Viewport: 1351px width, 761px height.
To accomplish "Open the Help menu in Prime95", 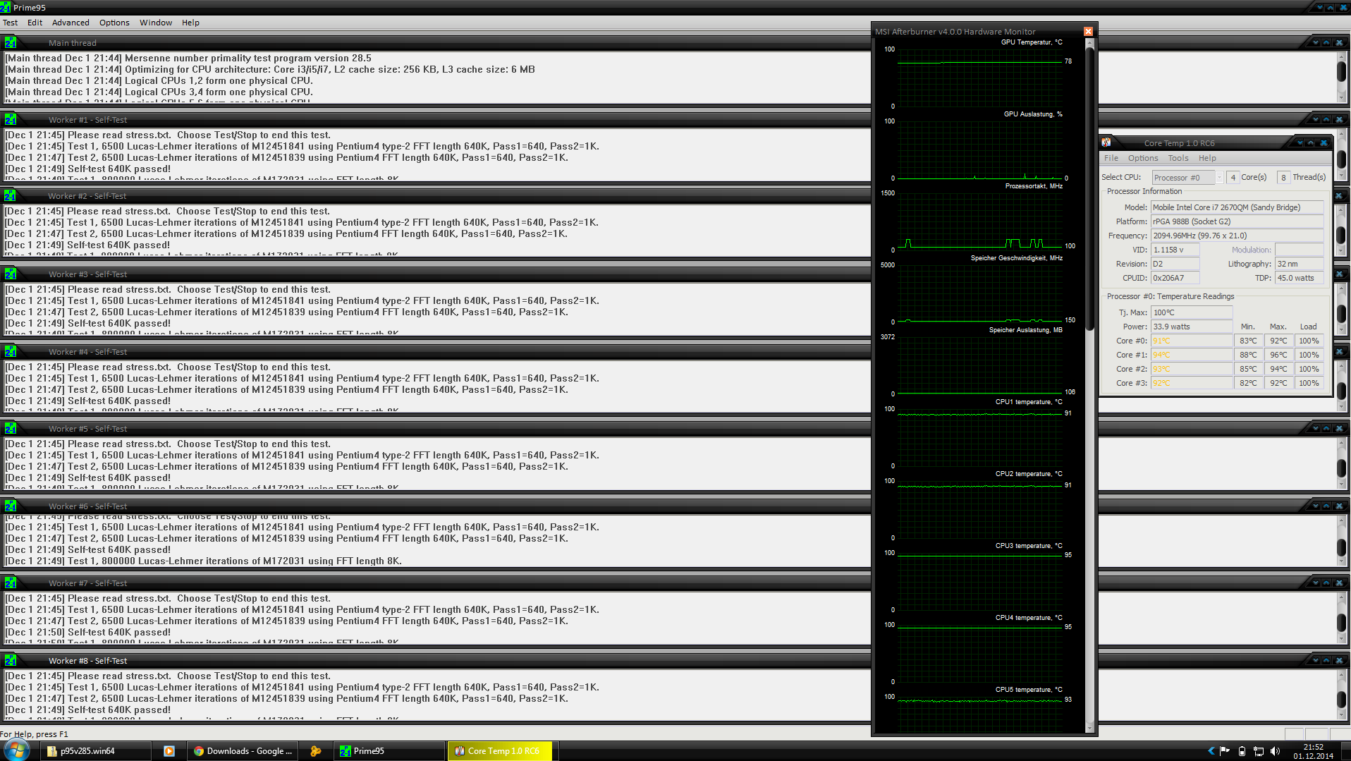I will point(190,23).
